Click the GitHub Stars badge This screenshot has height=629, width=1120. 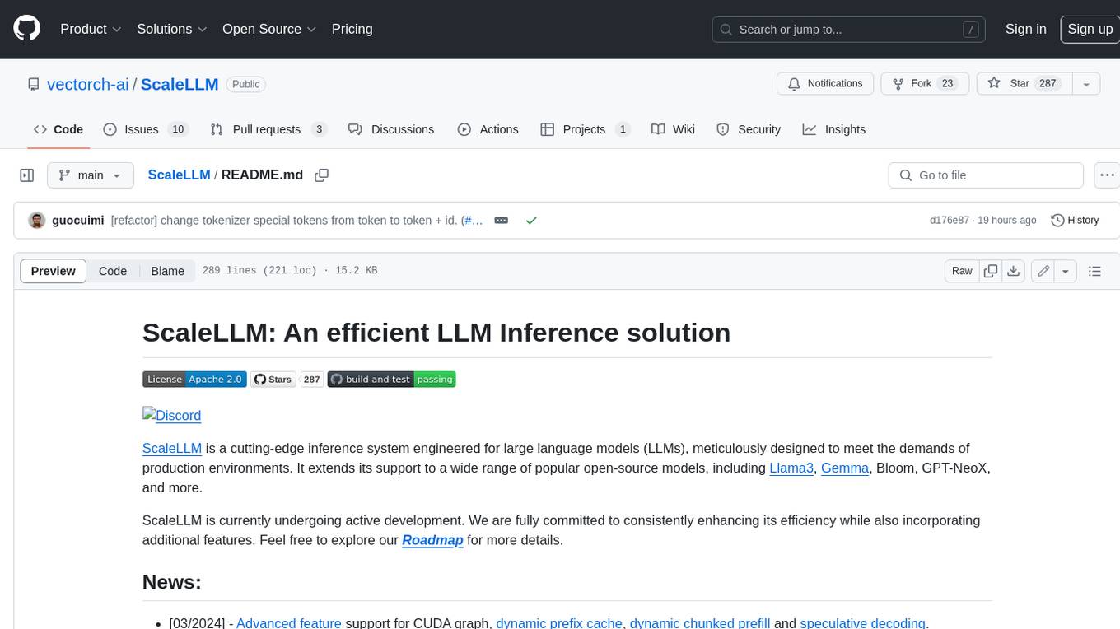coord(273,380)
